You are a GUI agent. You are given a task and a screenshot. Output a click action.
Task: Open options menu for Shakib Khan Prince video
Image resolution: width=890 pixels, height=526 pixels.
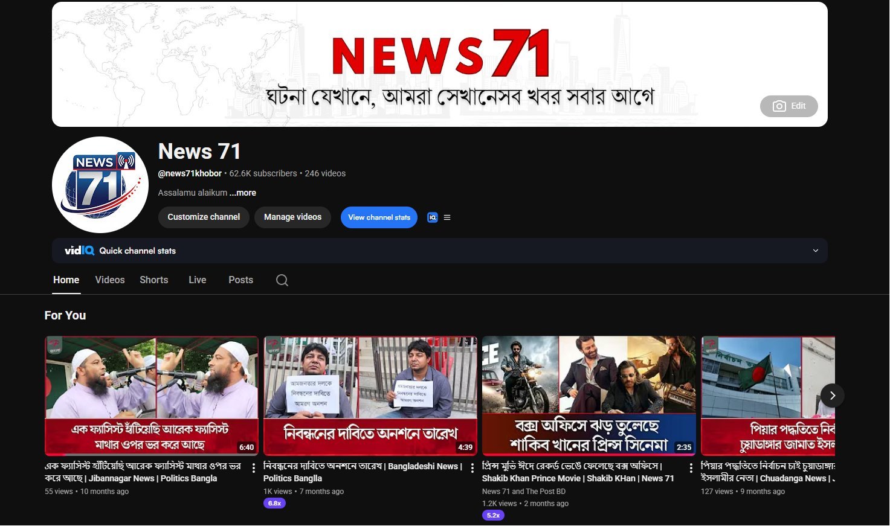pyautogui.click(x=691, y=468)
